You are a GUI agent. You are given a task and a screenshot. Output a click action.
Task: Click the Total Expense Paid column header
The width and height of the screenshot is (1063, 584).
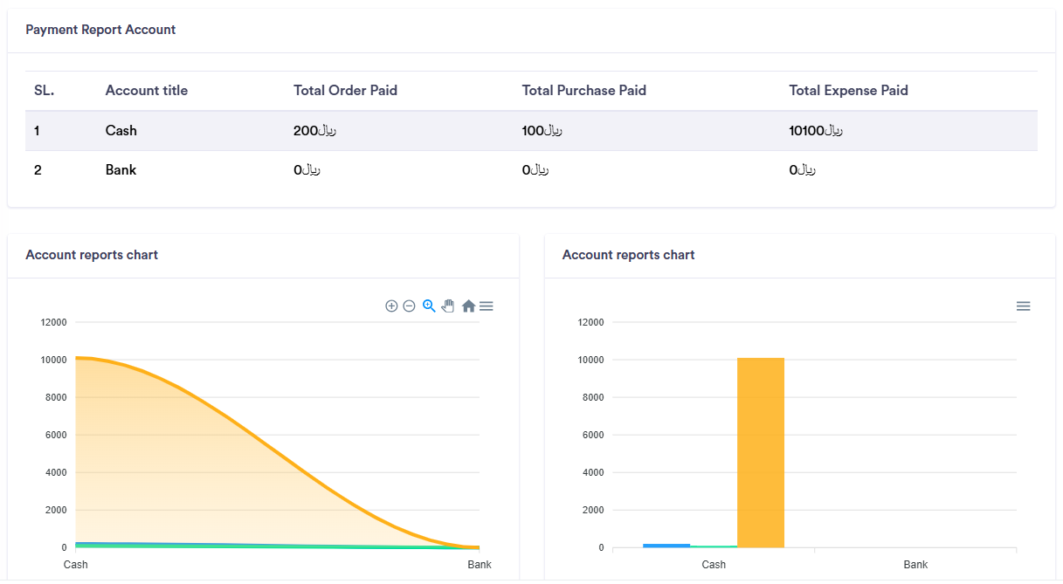tap(848, 91)
